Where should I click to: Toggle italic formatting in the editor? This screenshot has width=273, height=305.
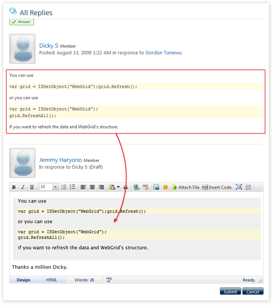23,187
